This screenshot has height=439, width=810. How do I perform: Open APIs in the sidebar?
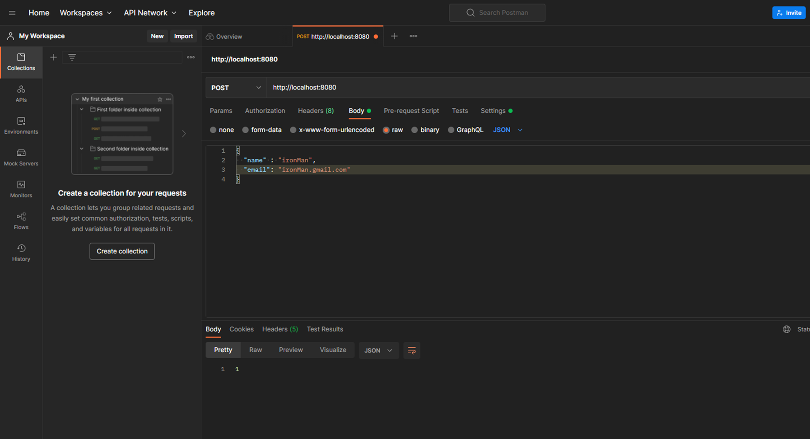click(x=21, y=94)
